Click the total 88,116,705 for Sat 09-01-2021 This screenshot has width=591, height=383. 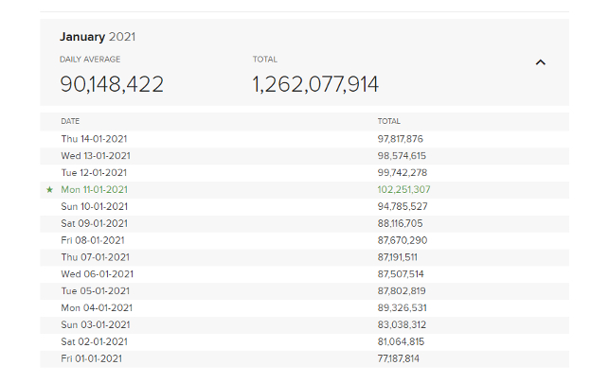(x=400, y=224)
